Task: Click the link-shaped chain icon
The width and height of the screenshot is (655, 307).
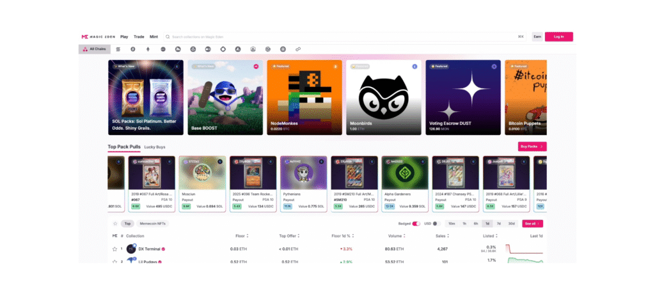Action: (x=298, y=49)
